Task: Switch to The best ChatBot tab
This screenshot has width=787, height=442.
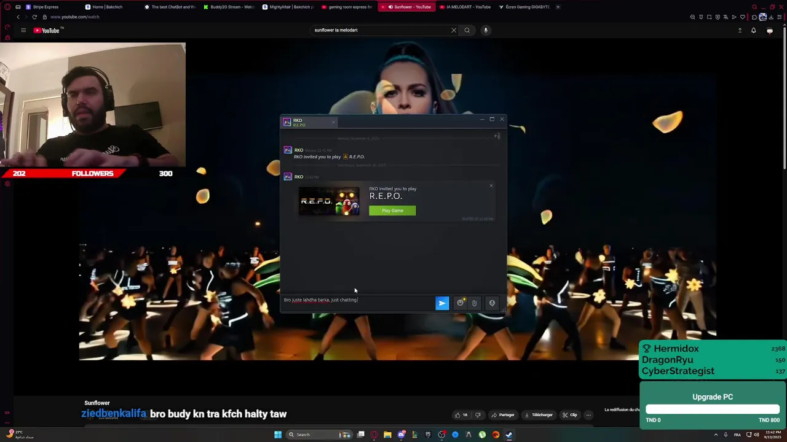Action: (x=170, y=7)
